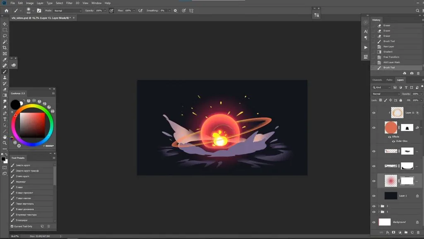
Task: Toggle Outer Glow effect visibility
Action: pos(393,141)
